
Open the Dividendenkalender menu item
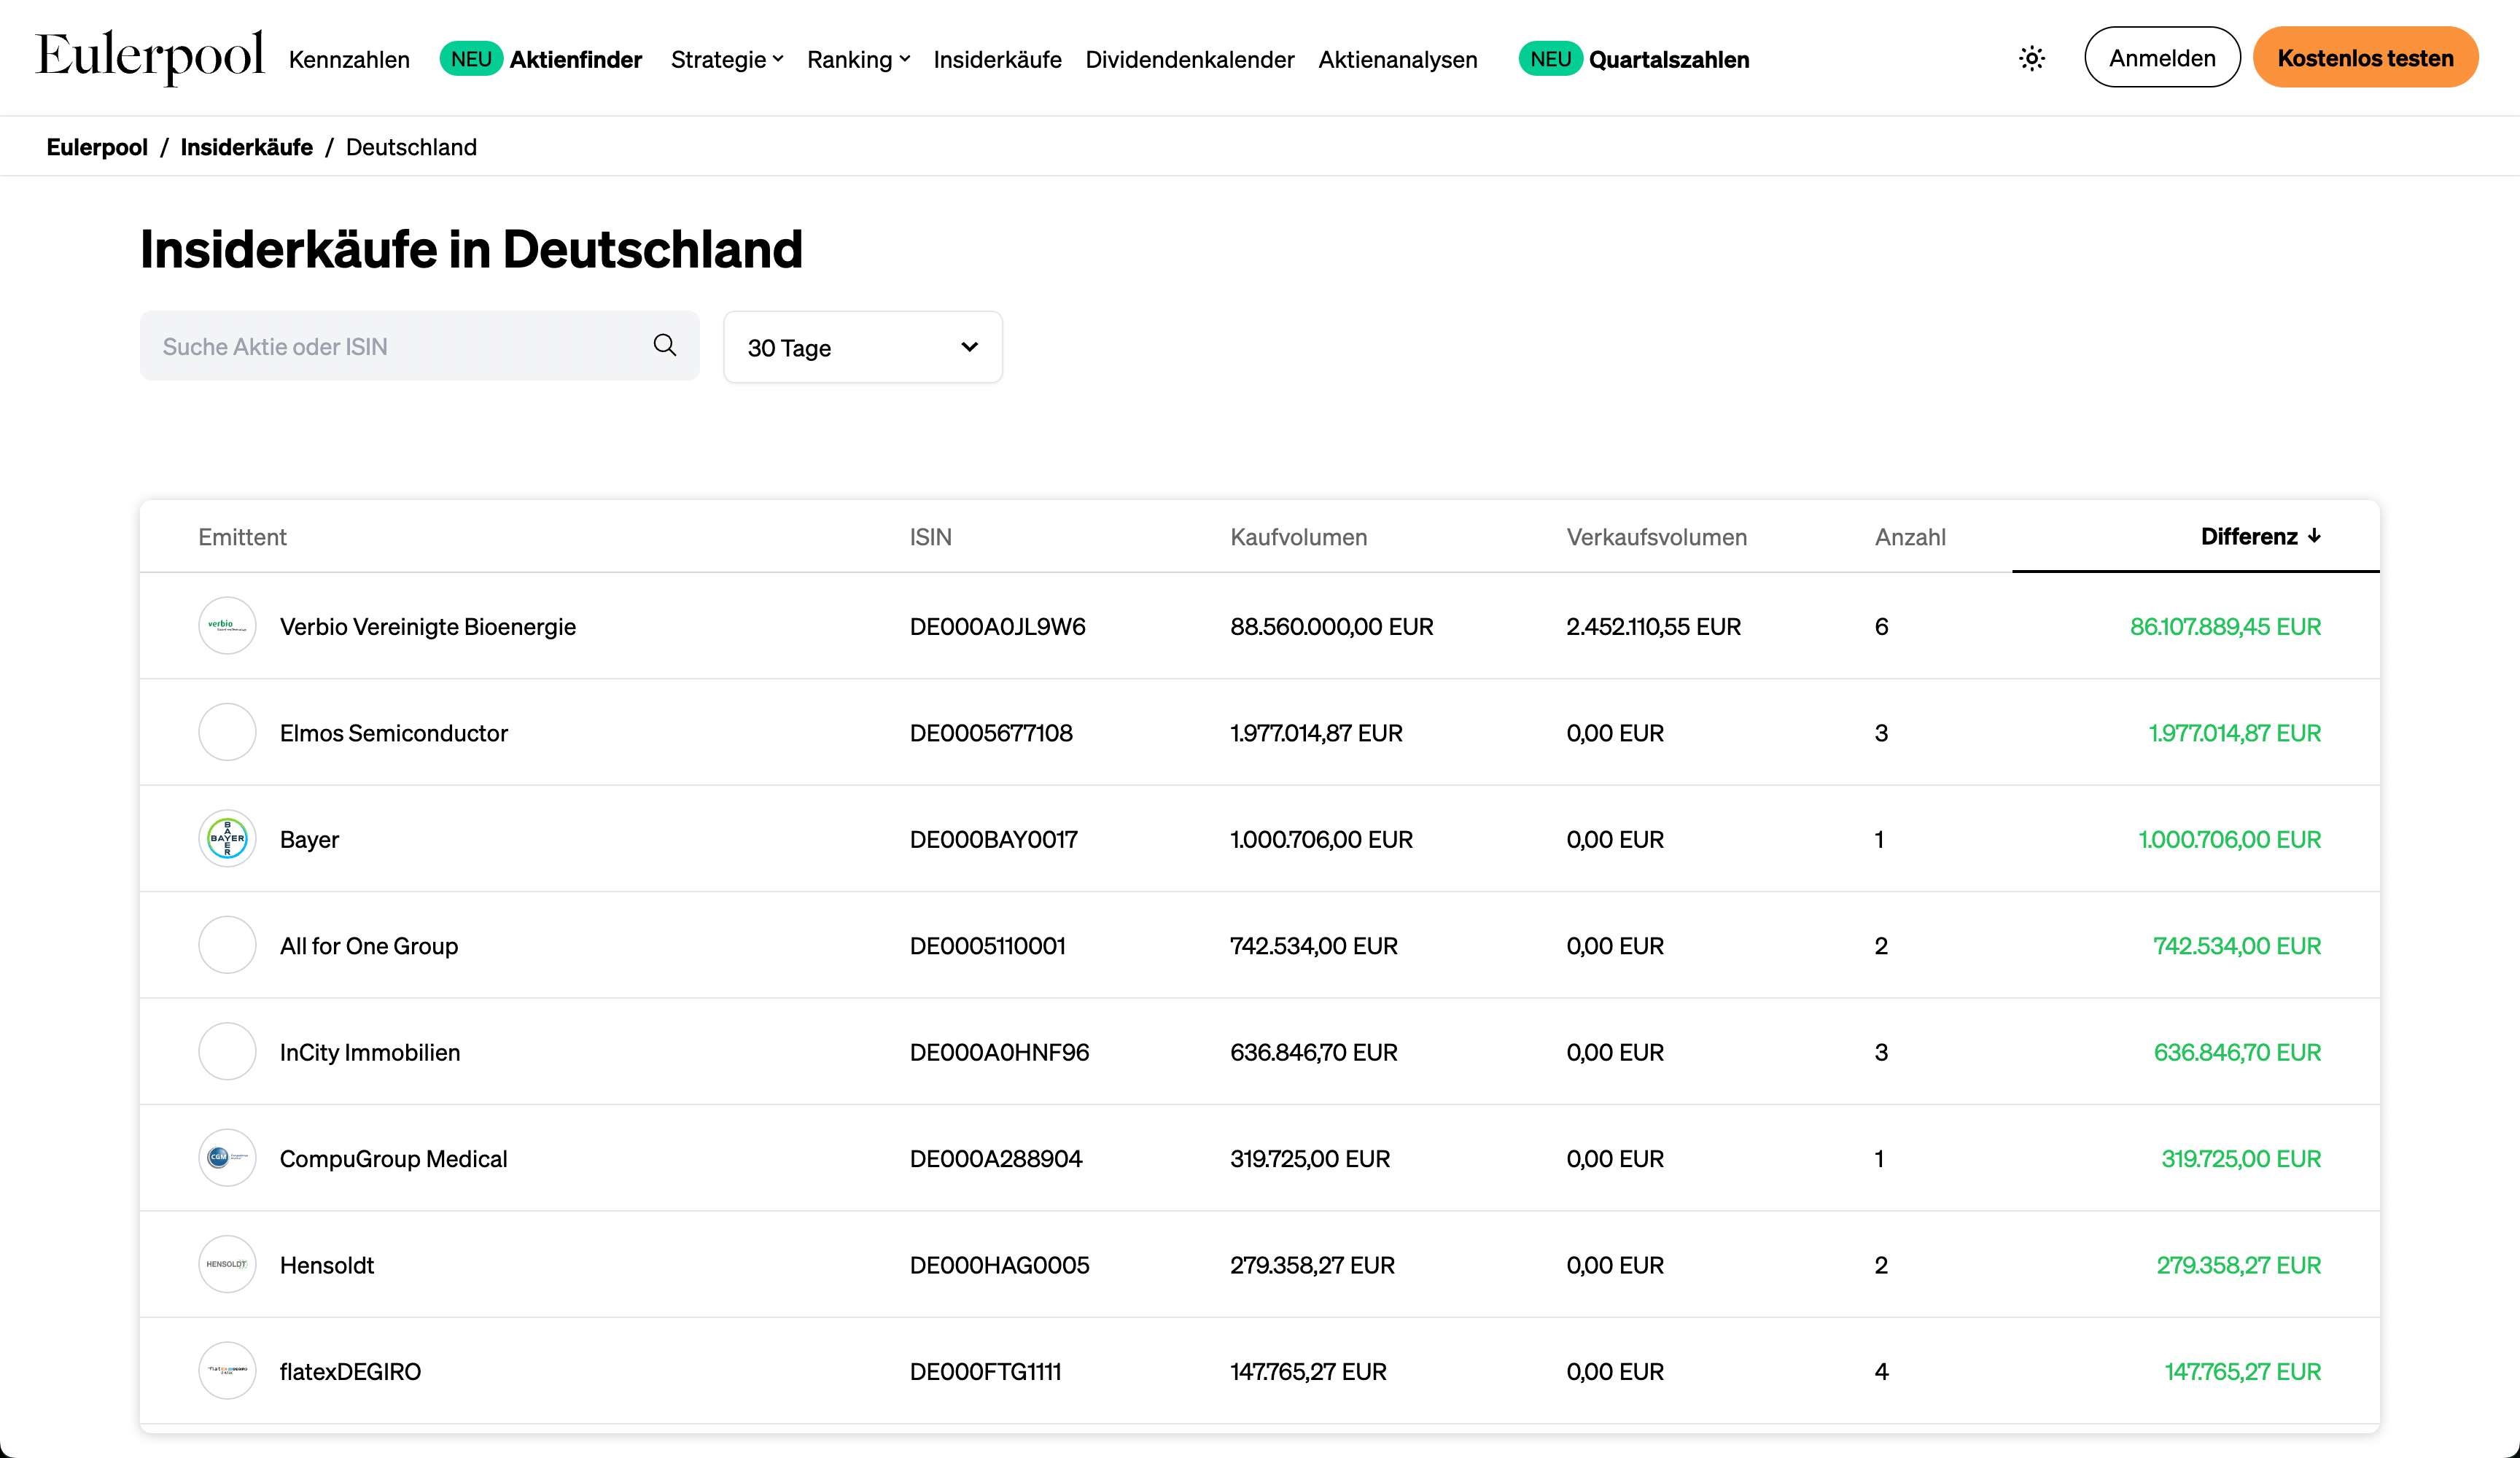coord(1189,60)
